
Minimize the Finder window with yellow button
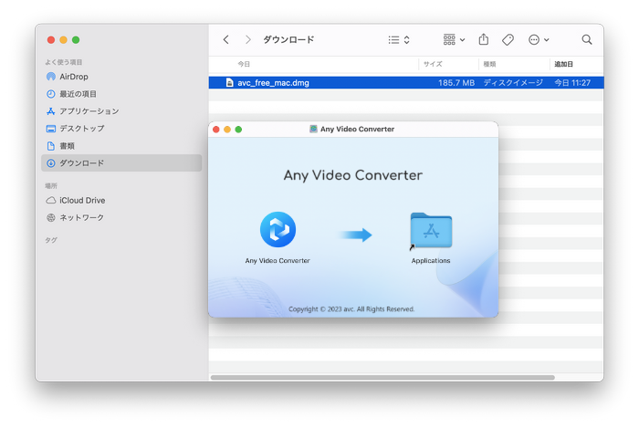click(x=63, y=40)
